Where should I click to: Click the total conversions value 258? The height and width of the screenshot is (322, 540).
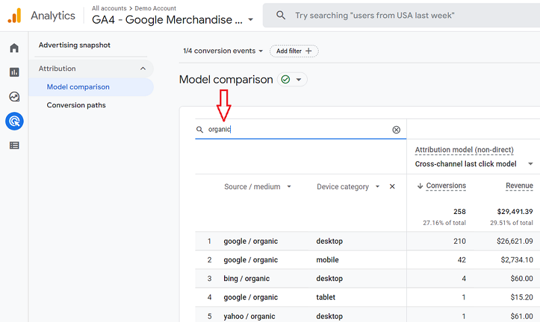click(x=460, y=211)
